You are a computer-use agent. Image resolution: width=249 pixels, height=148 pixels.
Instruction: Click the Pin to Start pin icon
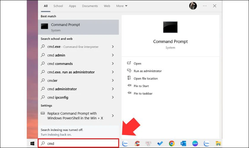[129, 85]
